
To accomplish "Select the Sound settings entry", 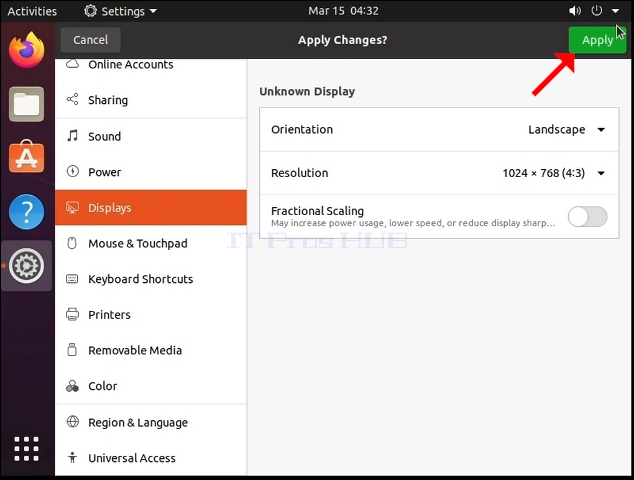I will pyautogui.click(x=151, y=136).
